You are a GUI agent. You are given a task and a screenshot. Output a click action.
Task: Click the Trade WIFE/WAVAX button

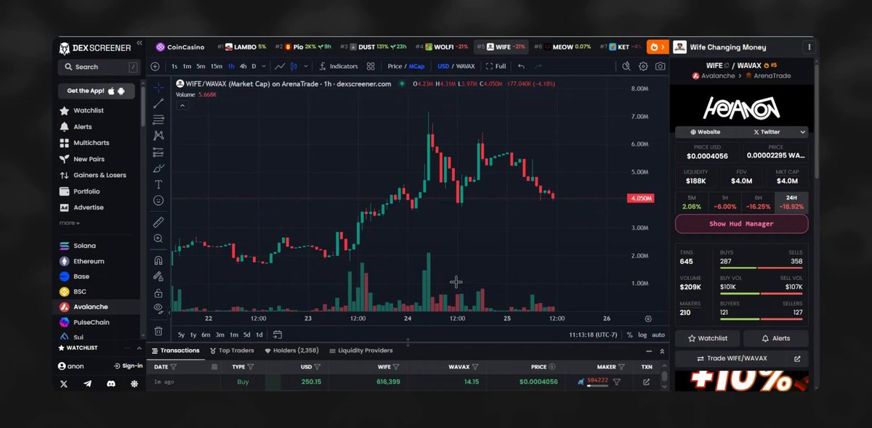[x=730, y=358]
